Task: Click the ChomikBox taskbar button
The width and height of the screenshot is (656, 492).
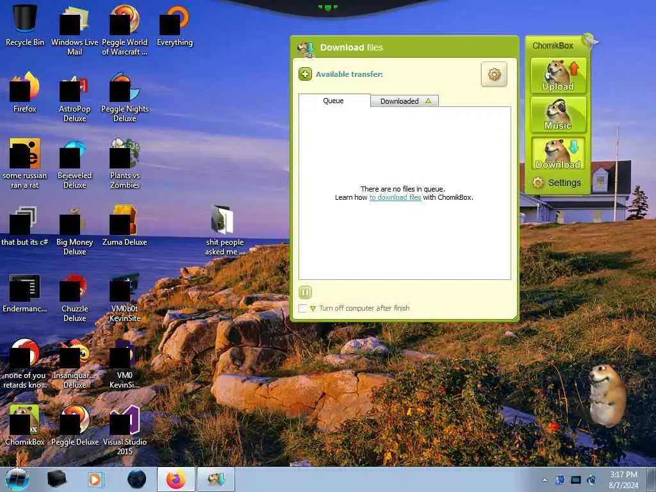Action: point(216,479)
